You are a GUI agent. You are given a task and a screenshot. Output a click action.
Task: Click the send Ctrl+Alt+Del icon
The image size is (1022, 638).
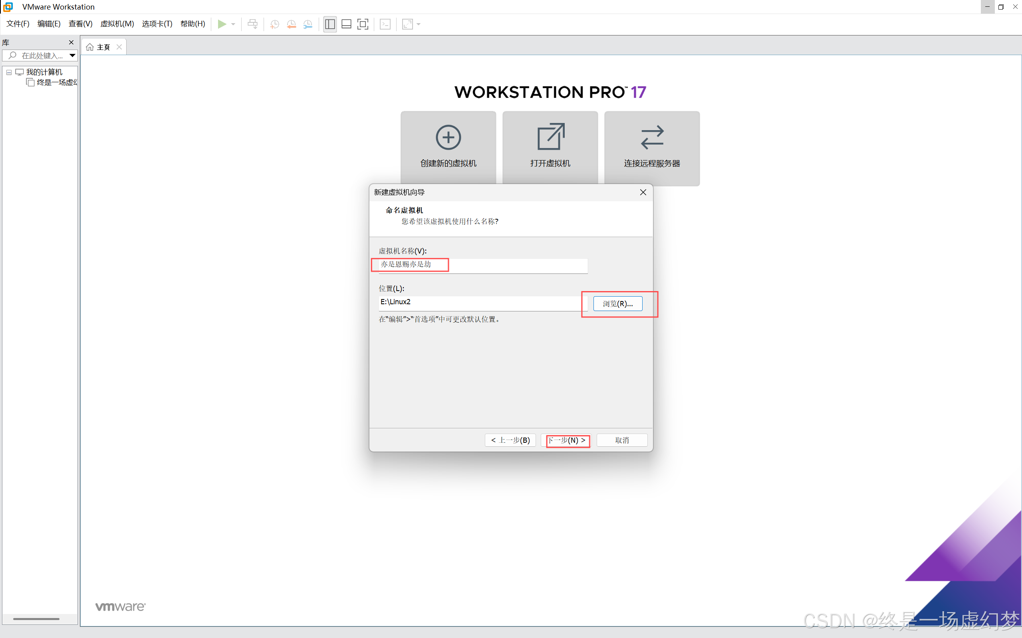(252, 24)
